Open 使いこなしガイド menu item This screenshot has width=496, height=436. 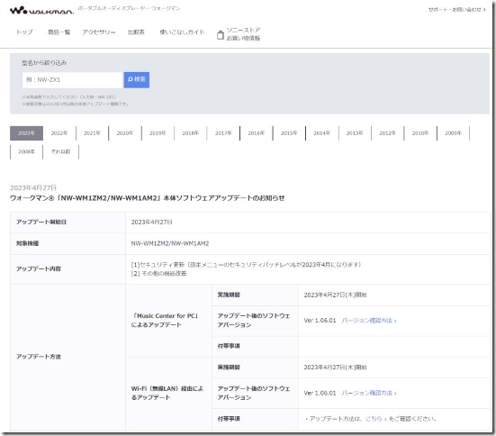182,32
